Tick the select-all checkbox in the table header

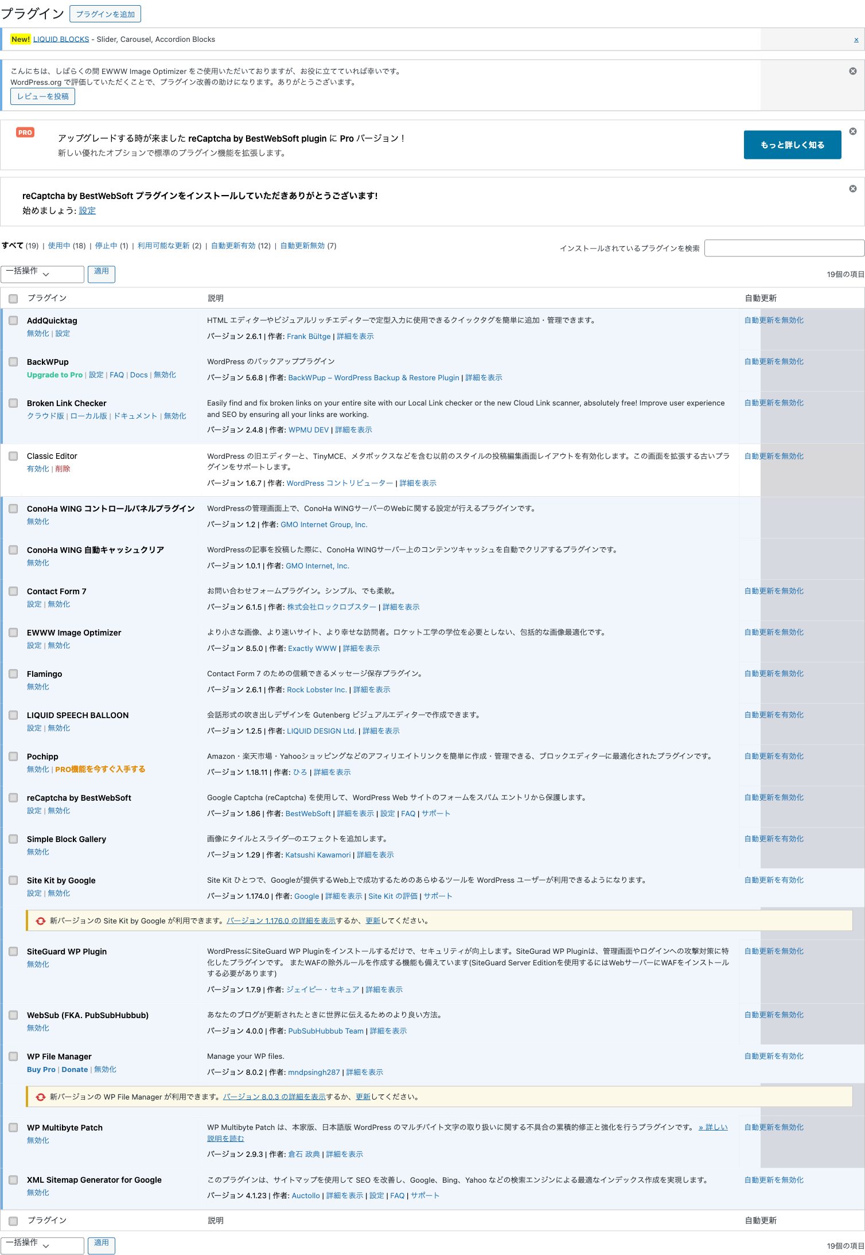coord(13,298)
